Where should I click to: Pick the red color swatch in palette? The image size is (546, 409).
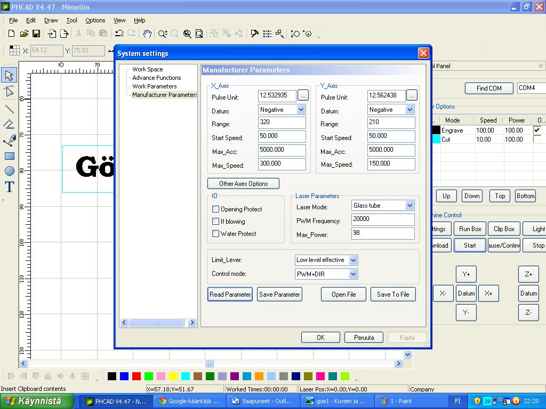pyautogui.click(x=136, y=377)
